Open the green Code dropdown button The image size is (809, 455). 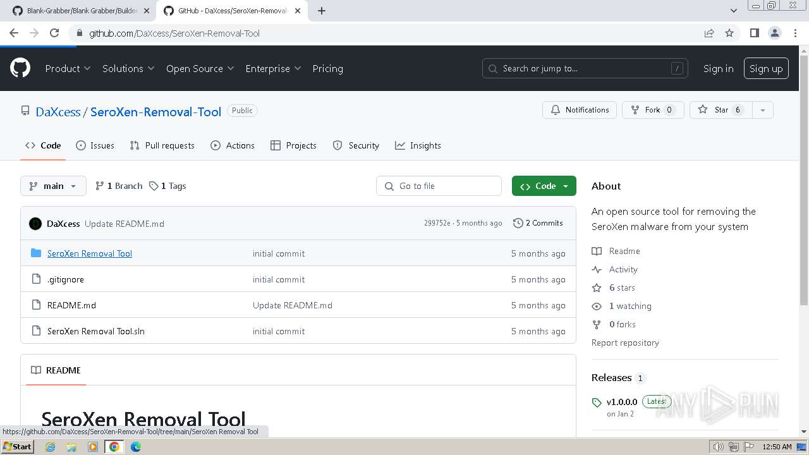[544, 186]
